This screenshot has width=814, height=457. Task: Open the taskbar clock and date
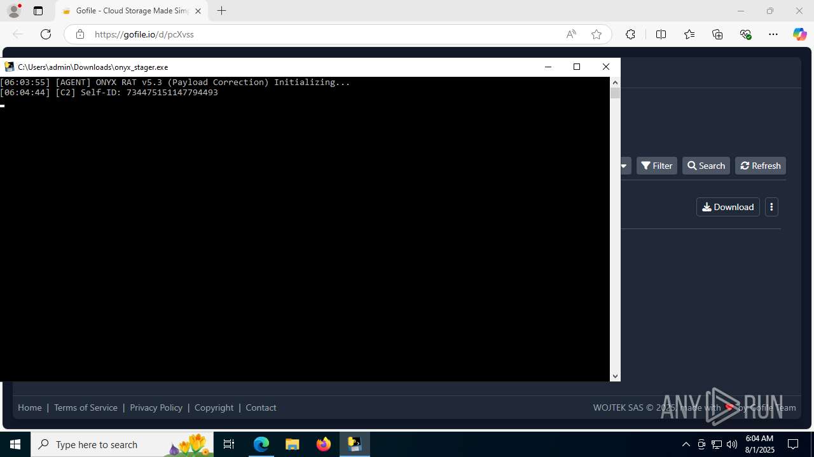(x=759, y=444)
